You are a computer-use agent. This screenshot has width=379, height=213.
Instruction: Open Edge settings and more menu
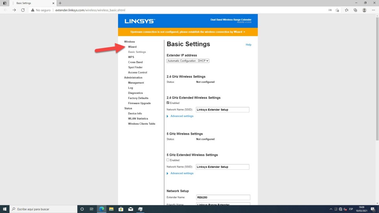(x=373, y=10)
